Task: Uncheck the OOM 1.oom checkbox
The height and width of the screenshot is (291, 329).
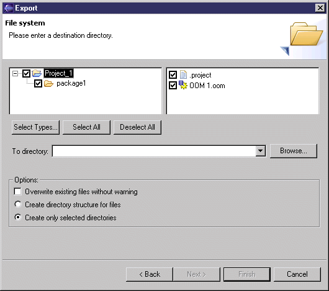Action: (173, 86)
